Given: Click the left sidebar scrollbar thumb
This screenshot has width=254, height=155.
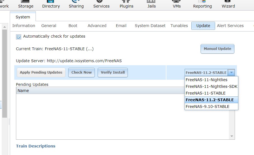Looking at the screenshot, I should pyautogui.click(x=4, y=74).
